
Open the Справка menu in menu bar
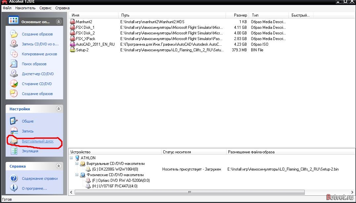[62, 8]
